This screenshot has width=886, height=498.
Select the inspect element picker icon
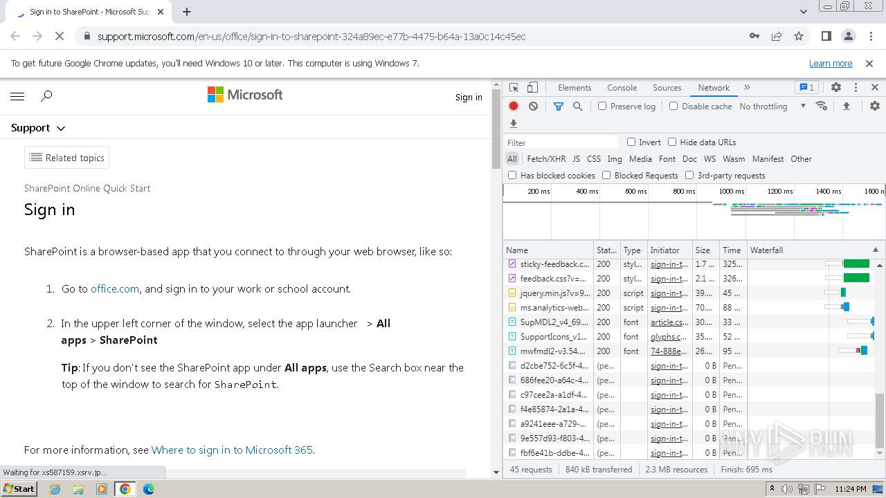coord(514,88)
